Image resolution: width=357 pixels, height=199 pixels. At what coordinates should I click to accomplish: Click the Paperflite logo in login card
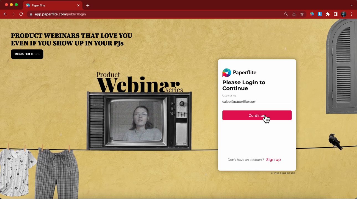[239, 72]
